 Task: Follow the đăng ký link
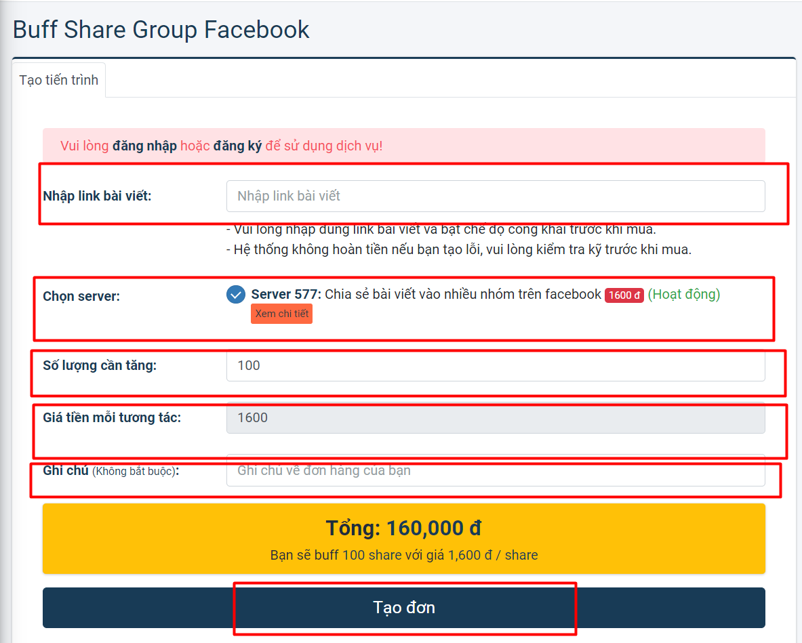pyautogui.click(x=237, y=146)
